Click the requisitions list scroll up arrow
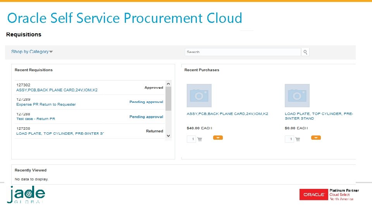 pos(168,84)
